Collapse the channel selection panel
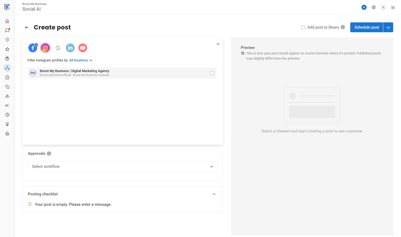 (x=218, y=44)
